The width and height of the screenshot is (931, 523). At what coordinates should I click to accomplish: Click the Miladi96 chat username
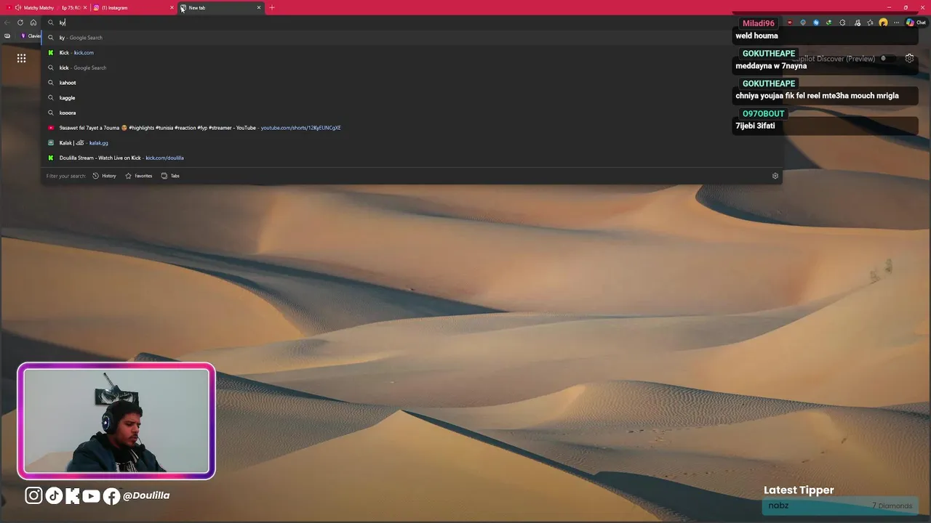759,23
